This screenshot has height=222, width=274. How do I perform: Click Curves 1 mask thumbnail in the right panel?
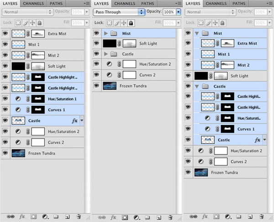[x=227, y=129]
